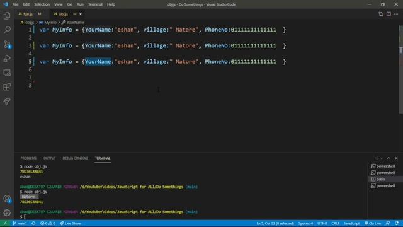Click the highlighted YourName on line 5
The image size is (403, 227).
click(98, 62)
